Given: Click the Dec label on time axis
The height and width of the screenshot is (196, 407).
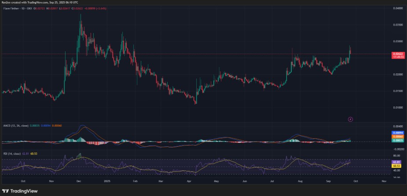Looking at the screenshot, I should point(79,180).
